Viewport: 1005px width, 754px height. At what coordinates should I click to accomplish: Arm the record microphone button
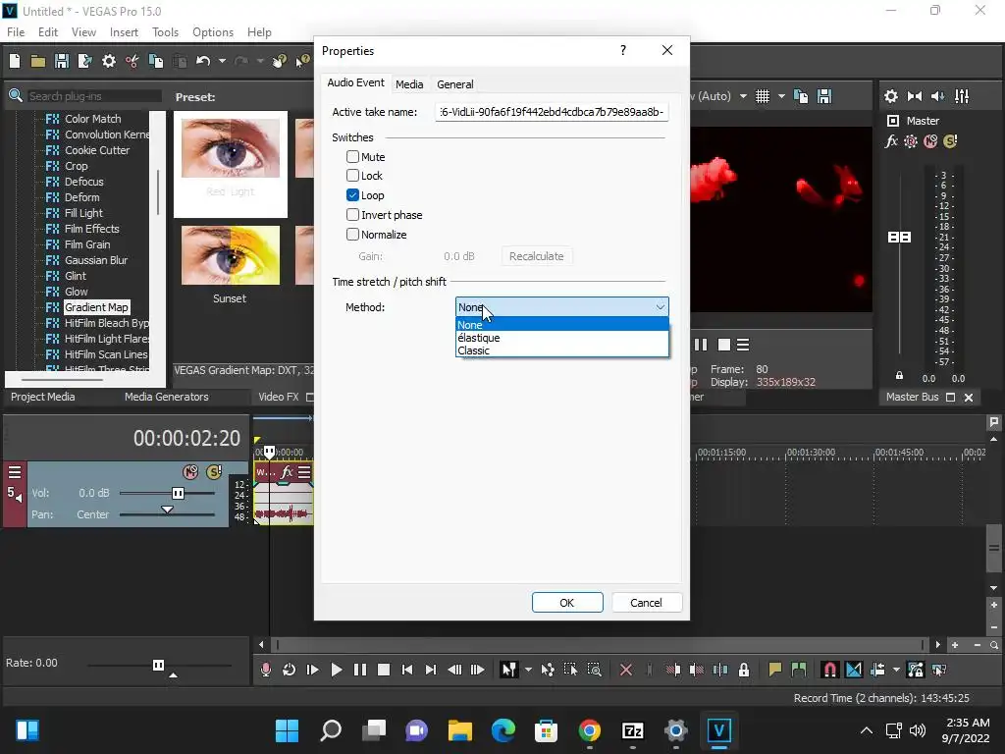click(x=265, y=670)
